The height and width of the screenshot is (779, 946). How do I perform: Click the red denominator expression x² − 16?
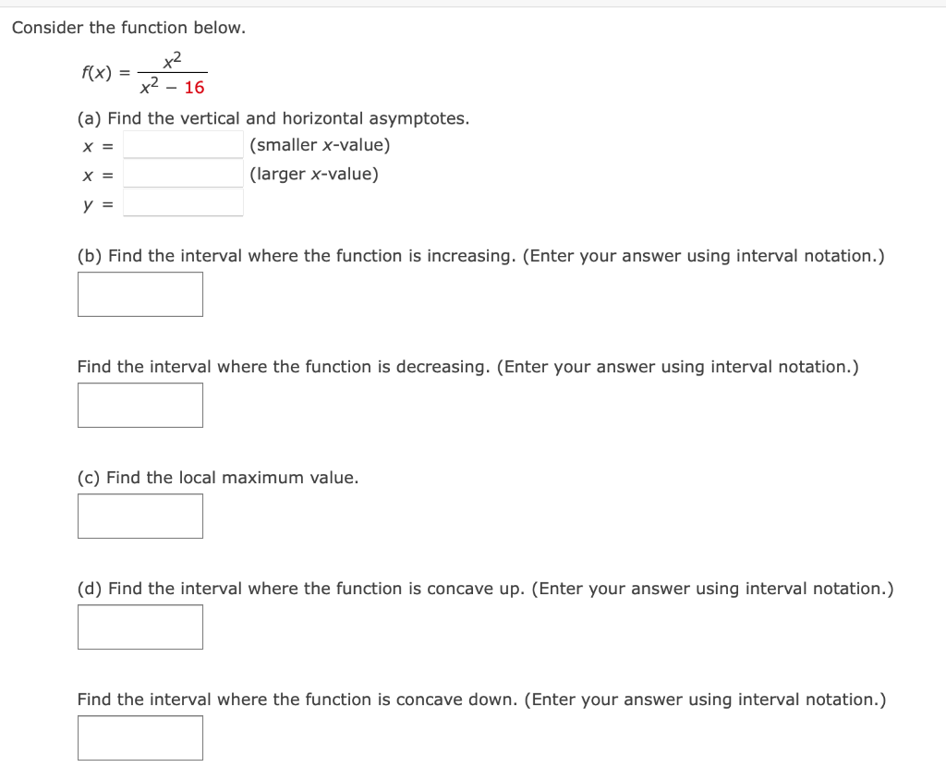174,87
